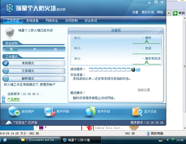The height and width of the screenshot is (144, 186).
Task: Switch to 网络安全 tab
Action: click(52, 21)
